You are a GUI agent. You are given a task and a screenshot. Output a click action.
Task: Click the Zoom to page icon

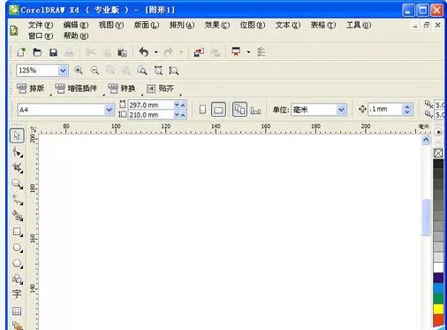[x=142, y=70]
